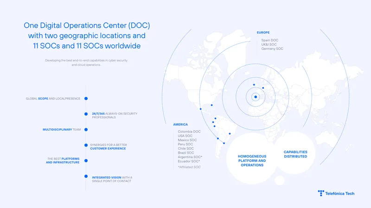Click "Argentina SOC*" in the America list

[x=190, y=157]
